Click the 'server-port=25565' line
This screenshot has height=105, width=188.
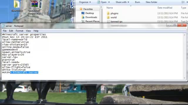pyautogui.click(x=15, y=65)
